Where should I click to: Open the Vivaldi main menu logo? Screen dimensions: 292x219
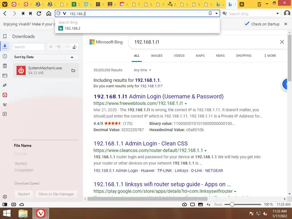coord(5,4)
